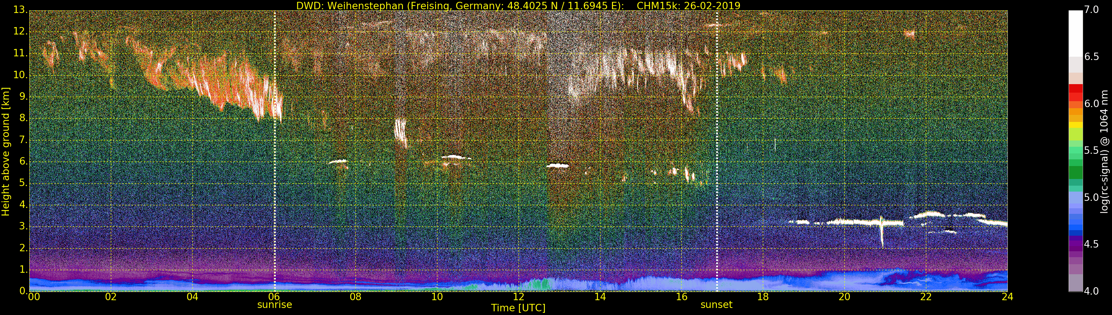Image resolution: width=1112 pixels, height=315 pixels.
Task: Click the "6" tick on the height axis
Action: [23, 161]
